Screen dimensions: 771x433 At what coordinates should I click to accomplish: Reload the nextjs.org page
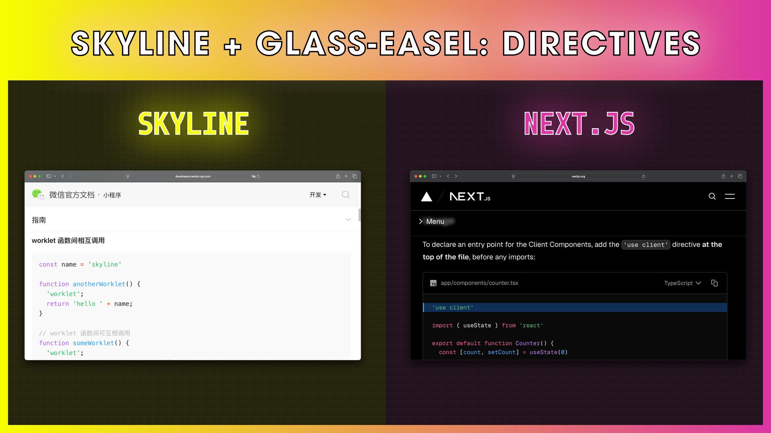643,176
